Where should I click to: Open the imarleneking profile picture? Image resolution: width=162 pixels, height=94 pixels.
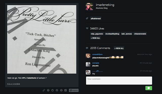89,7
